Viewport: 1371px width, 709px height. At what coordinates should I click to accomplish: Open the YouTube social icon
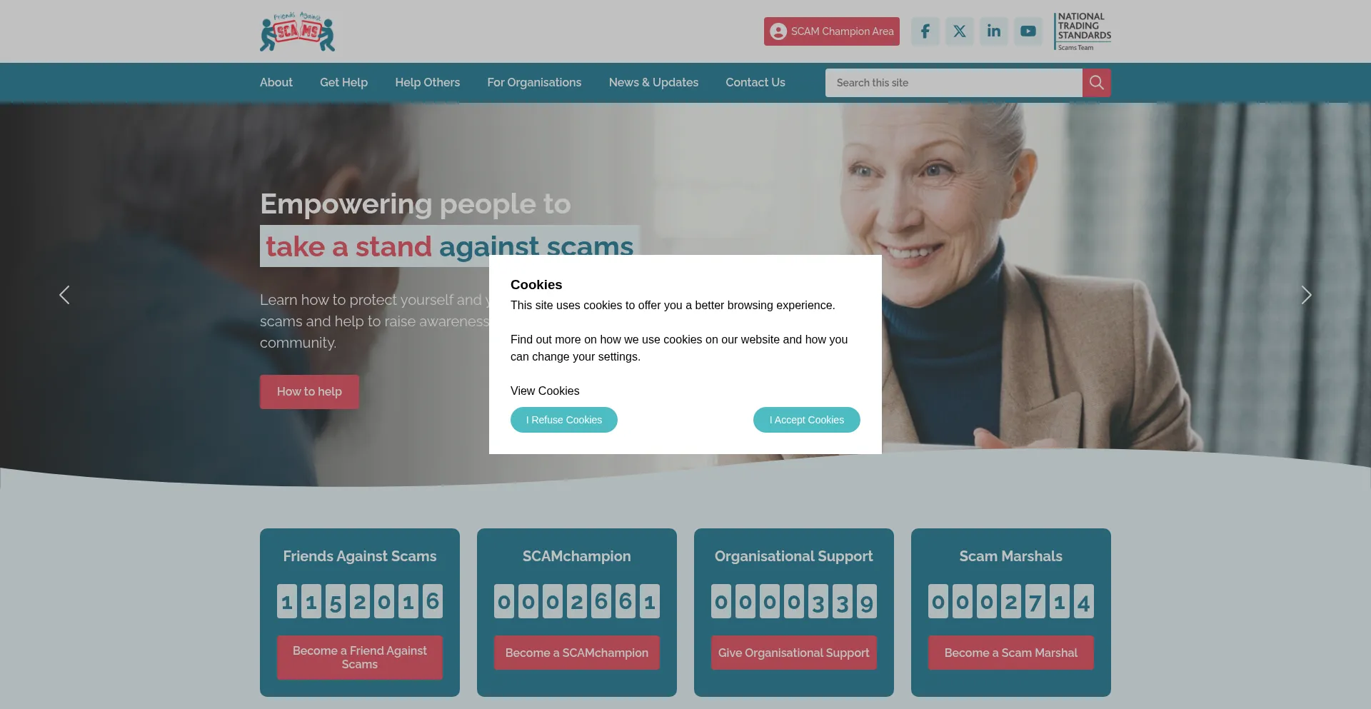1028,31
